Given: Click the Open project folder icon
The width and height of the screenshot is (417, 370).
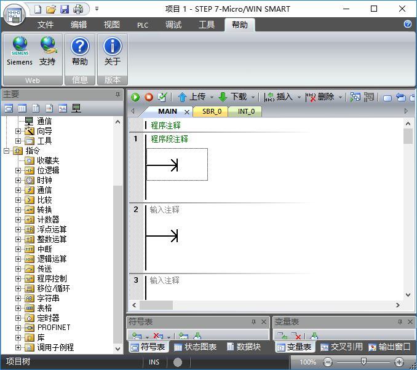Looking at the screenshot, I should pyautogui.click(x=51, y=9).
